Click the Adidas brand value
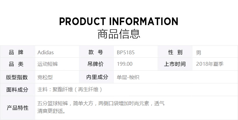Image resolution: width=238 pixels, height=120 pixels. (45, 53)
